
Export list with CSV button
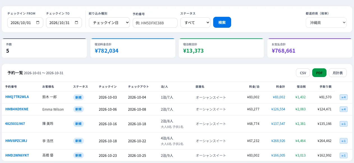click(303, 73)
